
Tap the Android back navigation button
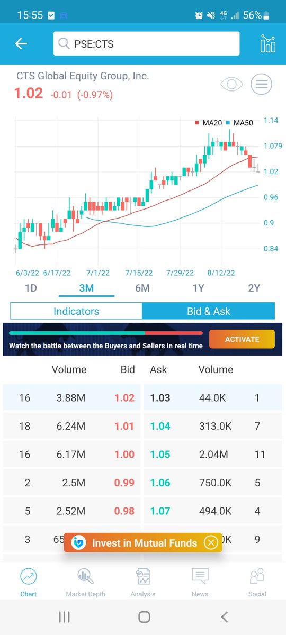tap(224, 616)
